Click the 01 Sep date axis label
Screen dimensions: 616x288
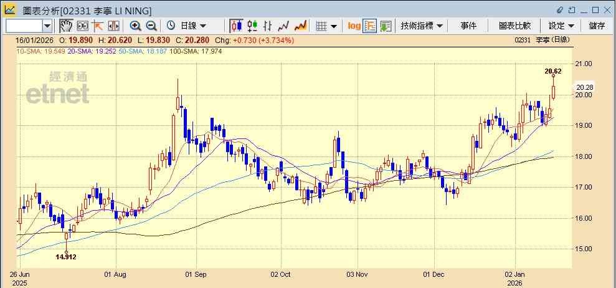(x=196, y=275)
